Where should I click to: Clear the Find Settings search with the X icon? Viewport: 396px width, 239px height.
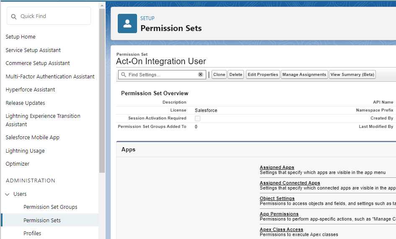tap(200, 75)
